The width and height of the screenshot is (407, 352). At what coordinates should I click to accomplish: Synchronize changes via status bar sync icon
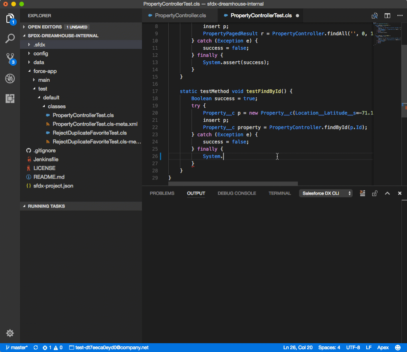36,348
